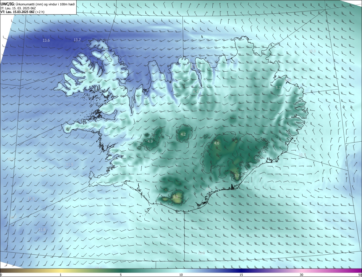Click the '1' tick on the color scale

point(61,275)
